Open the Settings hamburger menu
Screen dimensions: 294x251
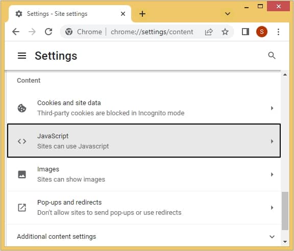click(x=22, y=56)
